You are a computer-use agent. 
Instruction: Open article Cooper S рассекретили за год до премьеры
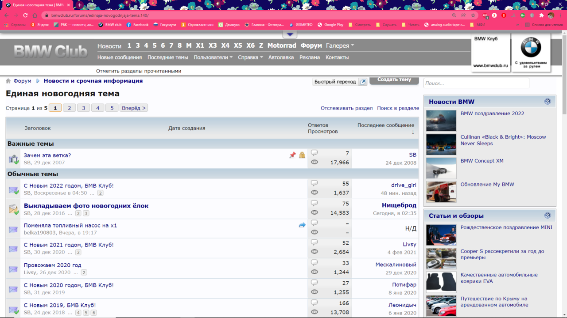click(x=502, y=254)
